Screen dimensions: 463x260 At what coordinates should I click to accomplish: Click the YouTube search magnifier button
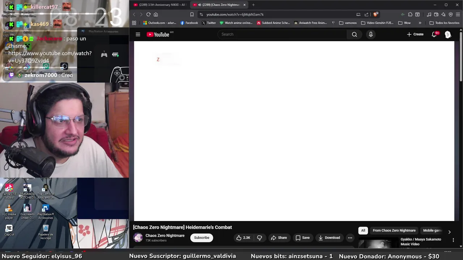click(354, 34)
